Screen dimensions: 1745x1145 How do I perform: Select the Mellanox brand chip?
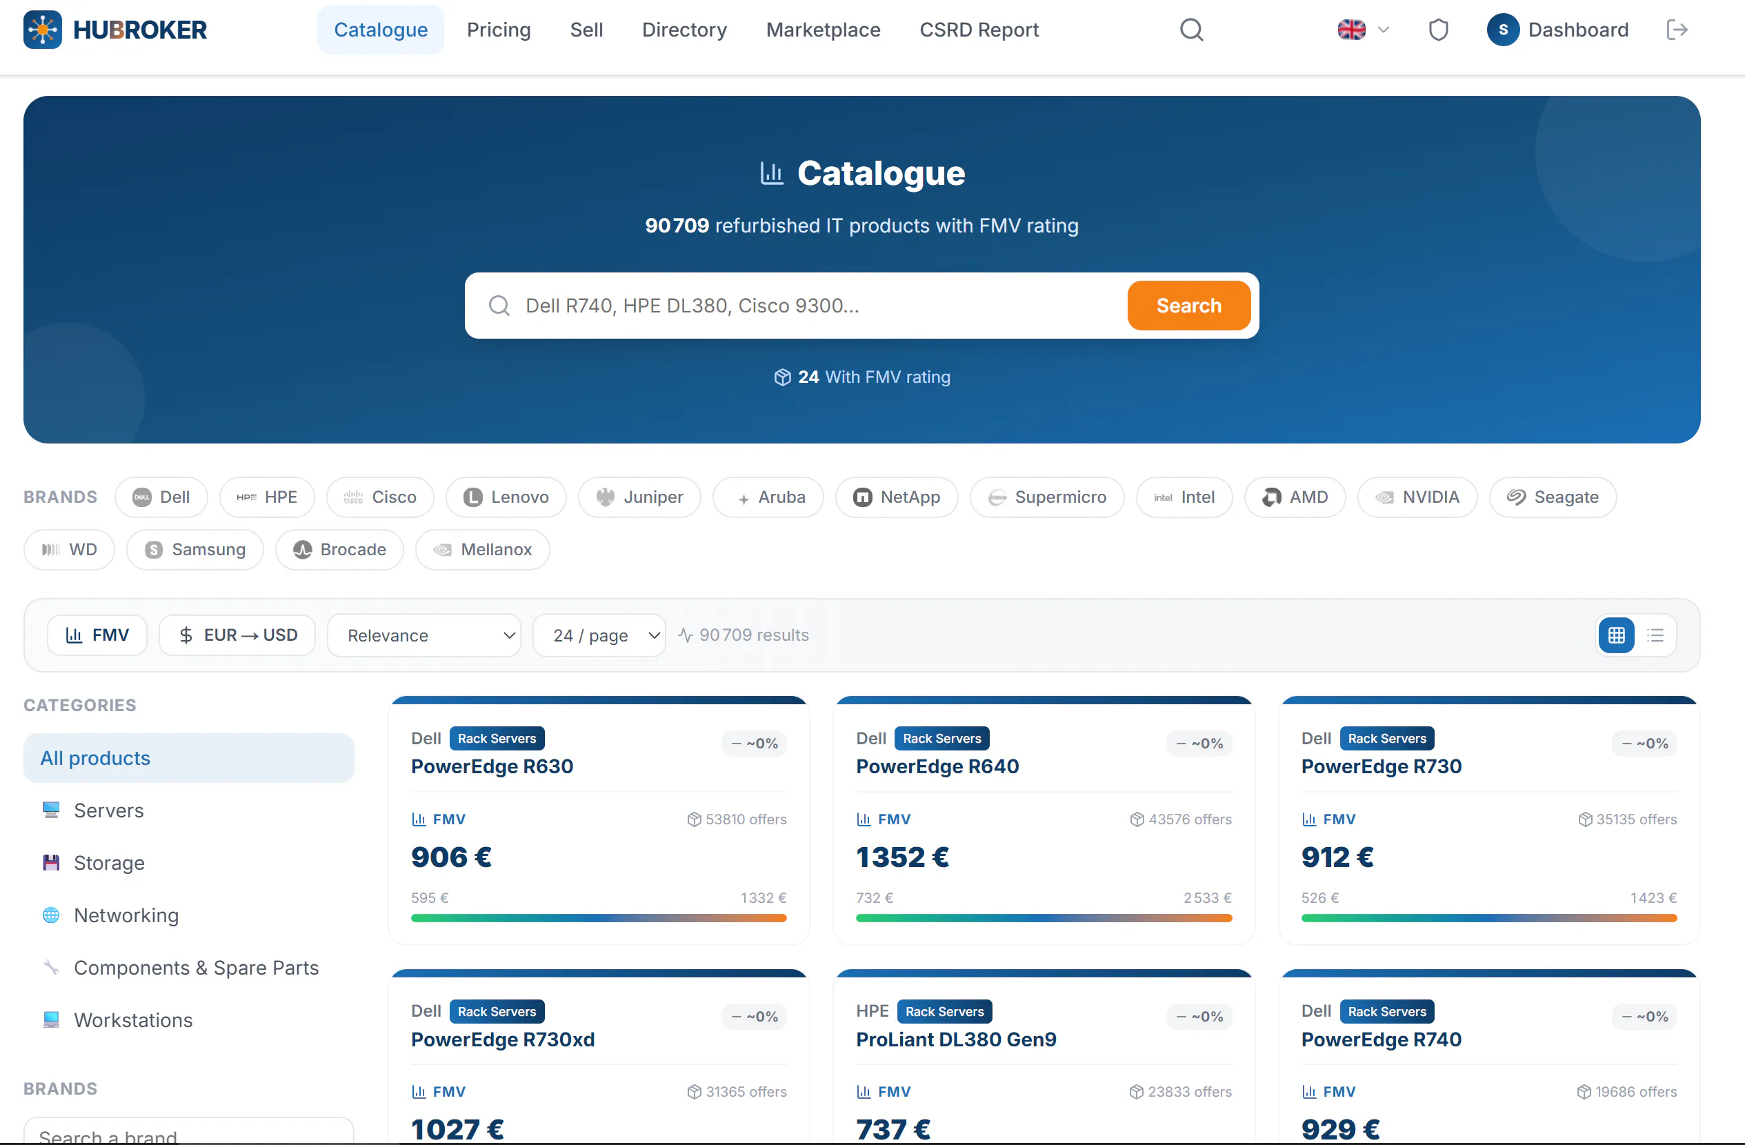point(482,550)
